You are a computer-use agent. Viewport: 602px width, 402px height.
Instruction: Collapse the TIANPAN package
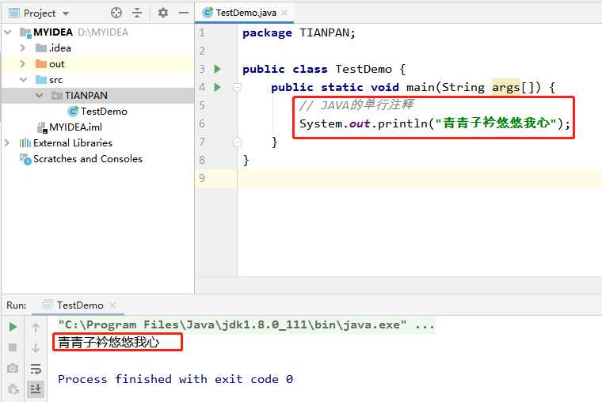[x=39, y=95]
